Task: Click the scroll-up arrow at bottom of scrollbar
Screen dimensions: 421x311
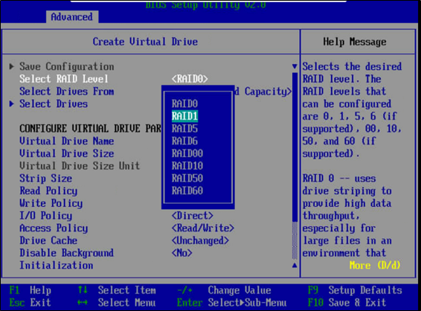Action: tap(295, 266)
